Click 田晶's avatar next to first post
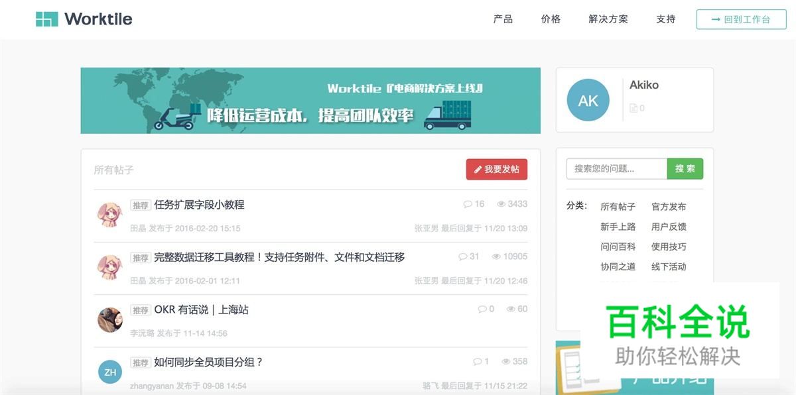 (x=109, y=215)
